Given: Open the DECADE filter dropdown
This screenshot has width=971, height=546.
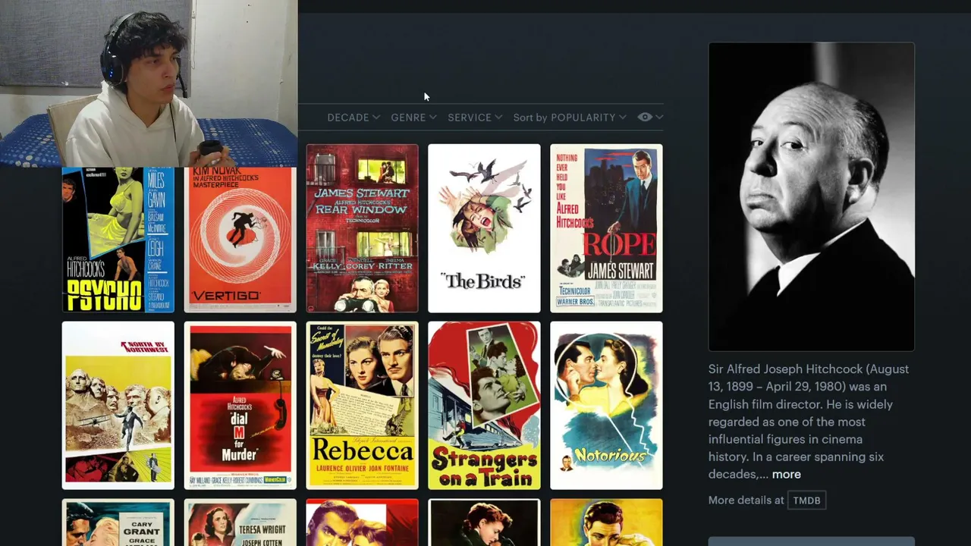Looking at the screenshot, I should pos(354,118).
